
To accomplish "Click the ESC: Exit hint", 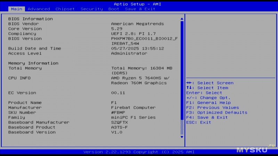I will [198, 122].
